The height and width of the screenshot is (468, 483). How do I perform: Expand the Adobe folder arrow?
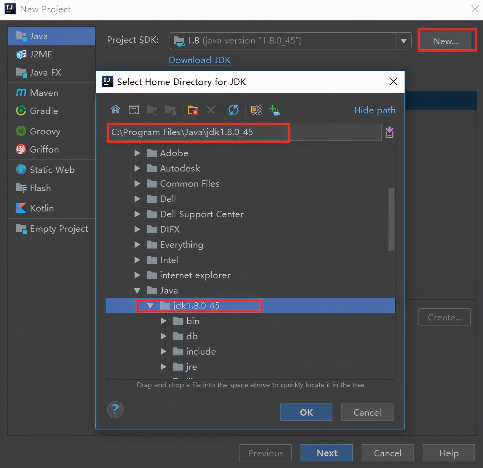click(x=137, y=153)
